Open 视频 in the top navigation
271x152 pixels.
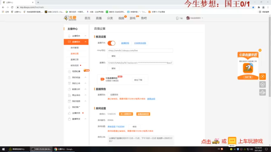click(x=121, y=18)
